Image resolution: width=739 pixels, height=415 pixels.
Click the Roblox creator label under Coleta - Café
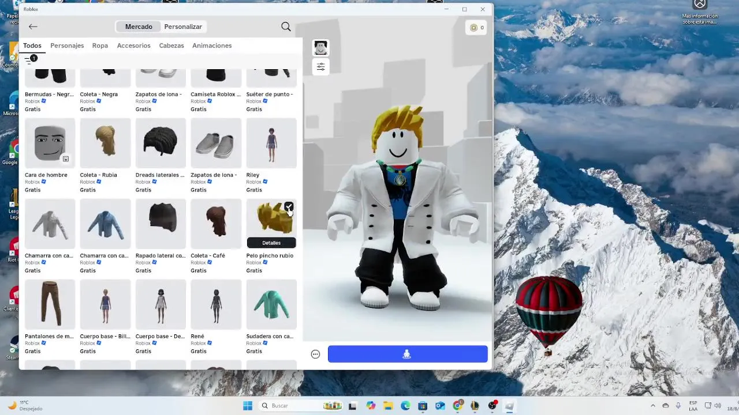pos(199,262)
